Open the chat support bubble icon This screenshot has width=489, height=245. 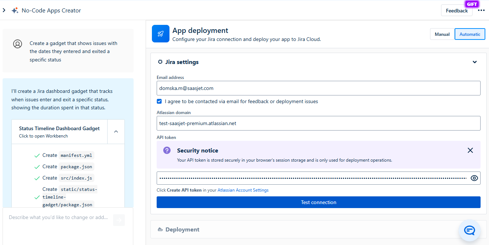(469, 230)
